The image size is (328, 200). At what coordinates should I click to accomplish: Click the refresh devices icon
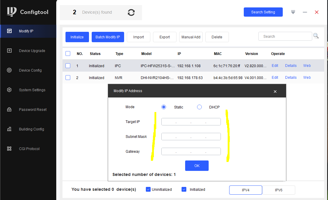131,12
